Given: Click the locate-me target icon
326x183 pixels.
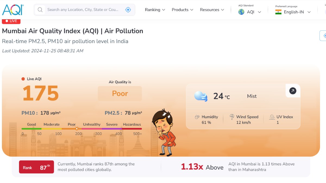Looking at the screenshot, I should tap(128, 10).
